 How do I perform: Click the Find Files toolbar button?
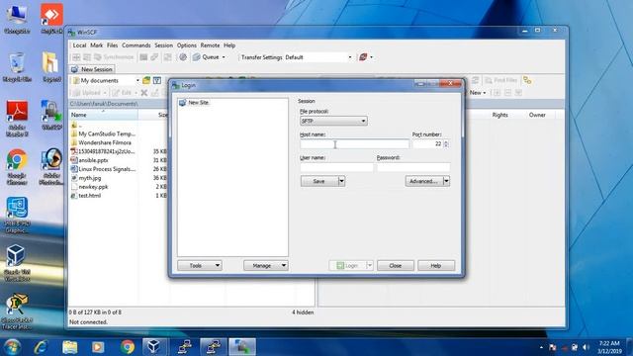tap(501, 81)
